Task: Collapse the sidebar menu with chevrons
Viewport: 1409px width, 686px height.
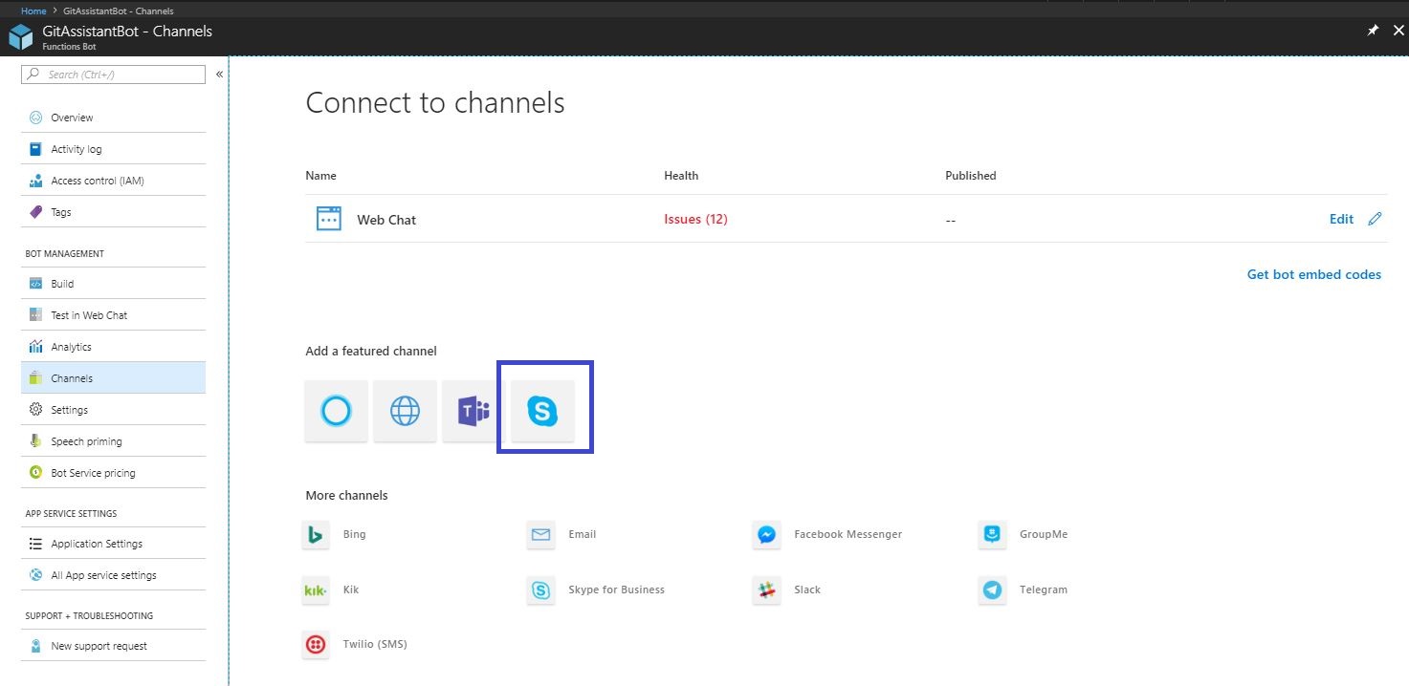Action: [219, 74]
